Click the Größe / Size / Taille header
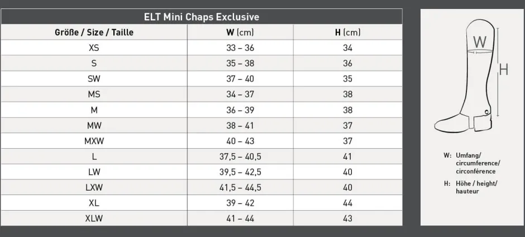The image size is (525, 237). point(94,32)
